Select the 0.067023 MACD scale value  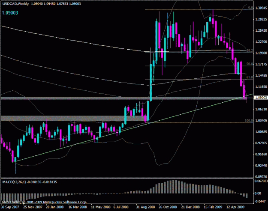(x=261, y=181)
